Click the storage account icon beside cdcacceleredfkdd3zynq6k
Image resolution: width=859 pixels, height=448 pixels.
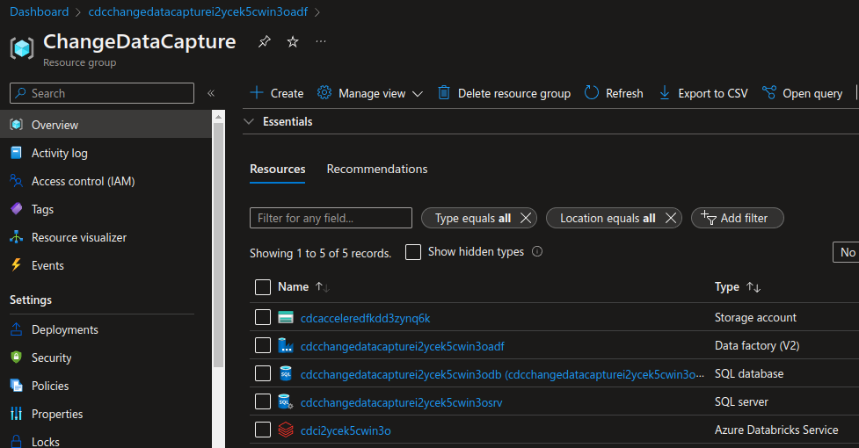pos(286,317)
